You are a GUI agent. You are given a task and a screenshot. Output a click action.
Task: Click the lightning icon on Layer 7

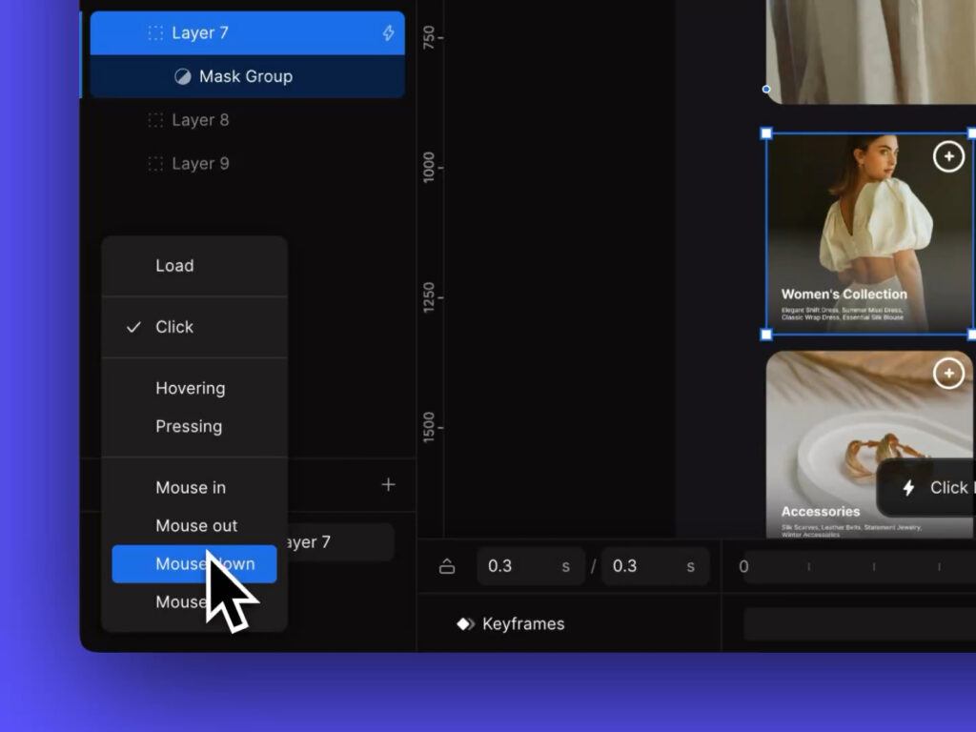tap(388, 33)
